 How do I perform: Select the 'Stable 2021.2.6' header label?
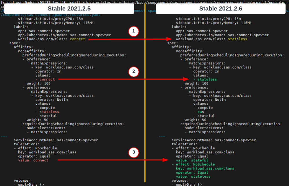pos(220,9)
